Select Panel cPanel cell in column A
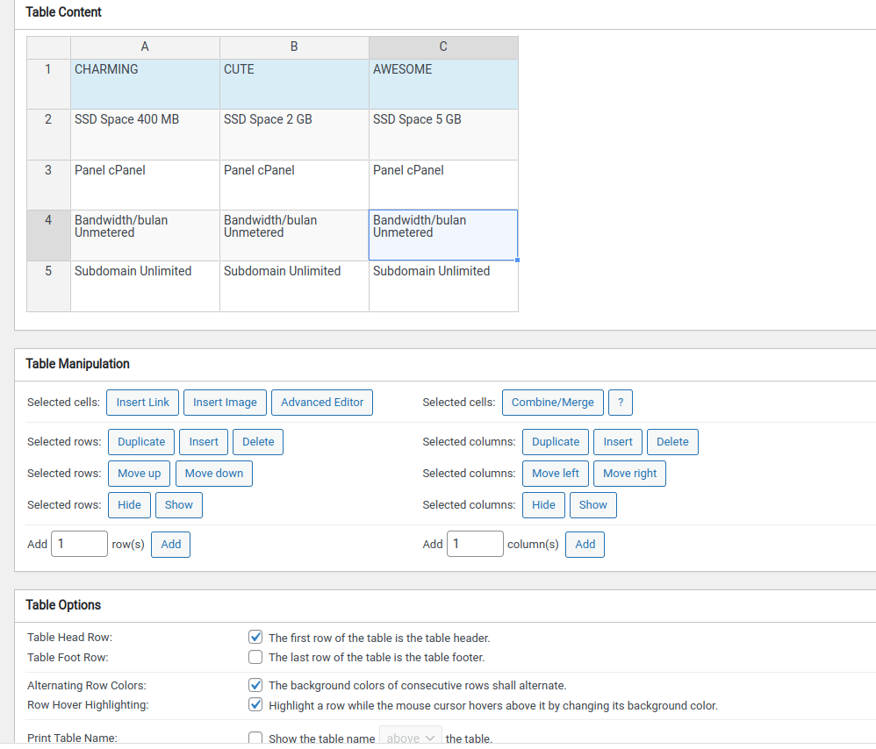876x749 pixels. coord(145,185)
